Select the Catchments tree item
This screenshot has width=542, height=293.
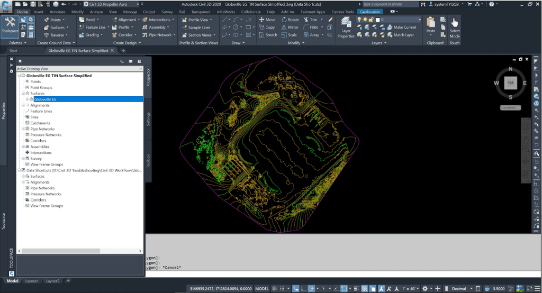40,123
